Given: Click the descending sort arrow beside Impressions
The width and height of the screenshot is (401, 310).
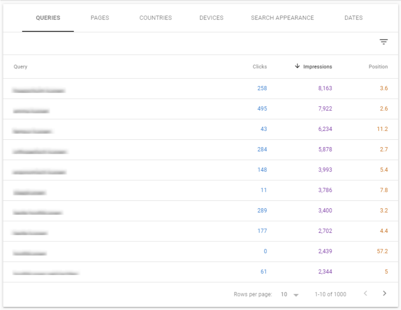Looking at the screenshot, I should 297,67.
